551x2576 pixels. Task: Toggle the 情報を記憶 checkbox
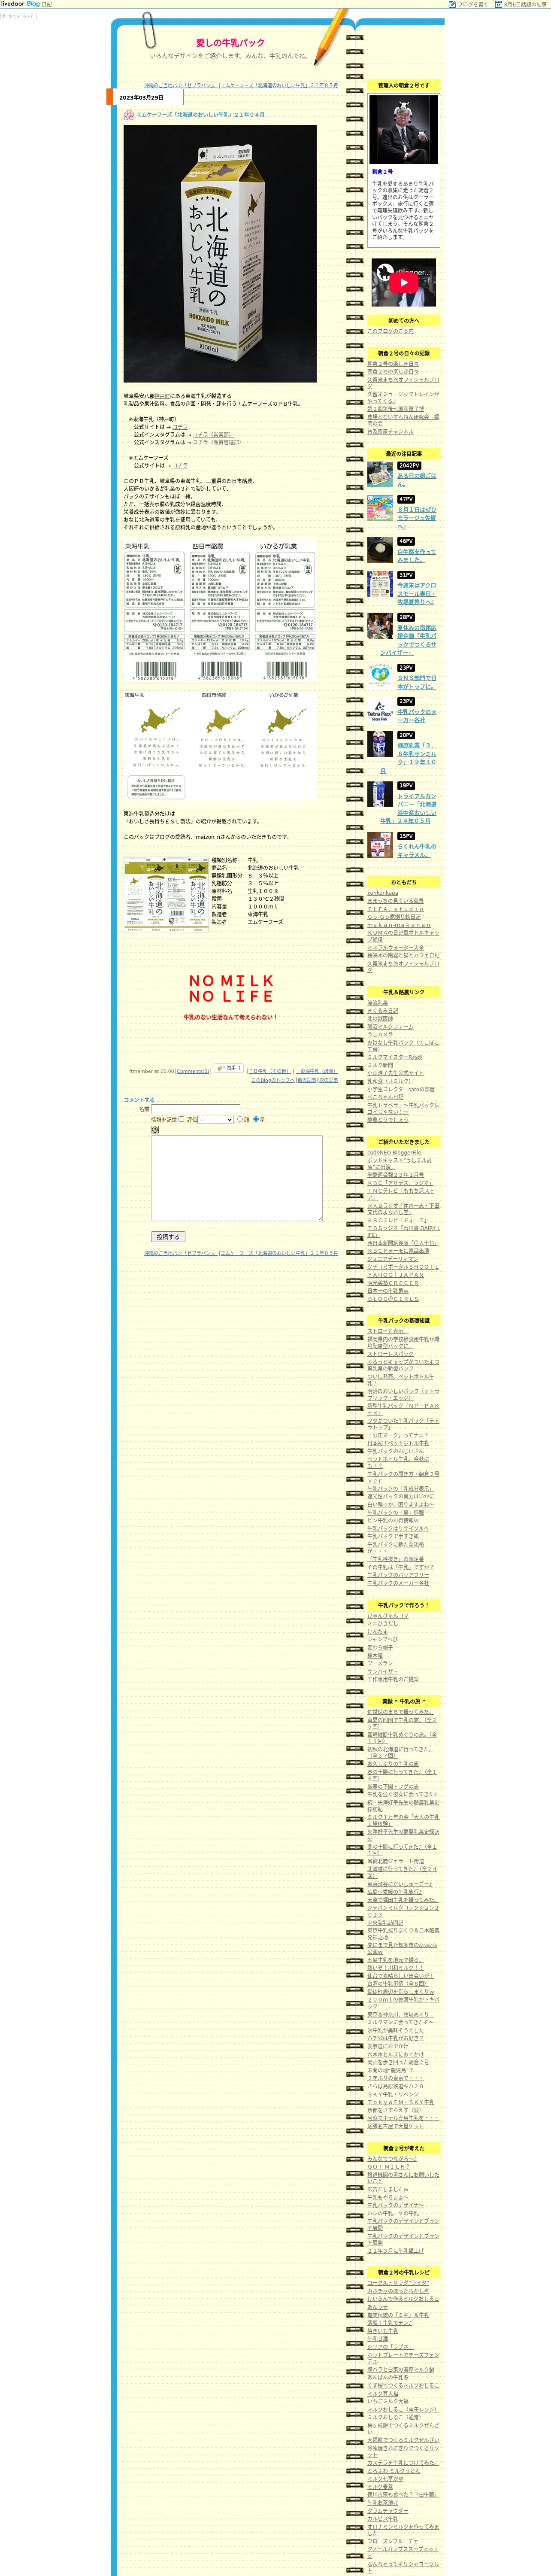[x=181, y=1119]
